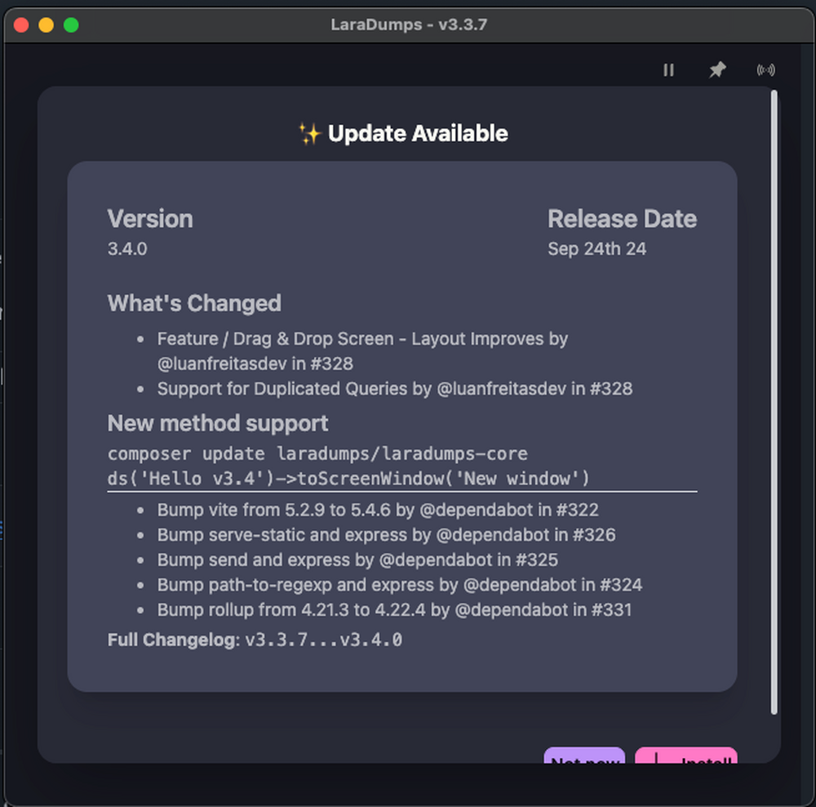
Task: Close the LaraDumps window with red button
Action: (21, 25)
